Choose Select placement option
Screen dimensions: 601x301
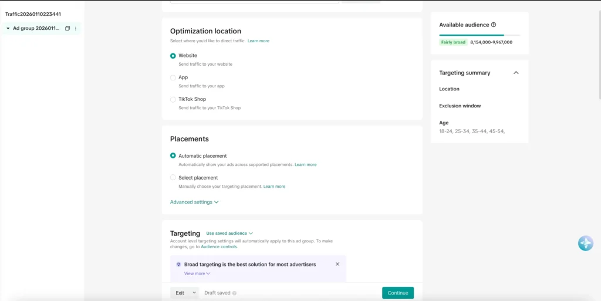173,178
